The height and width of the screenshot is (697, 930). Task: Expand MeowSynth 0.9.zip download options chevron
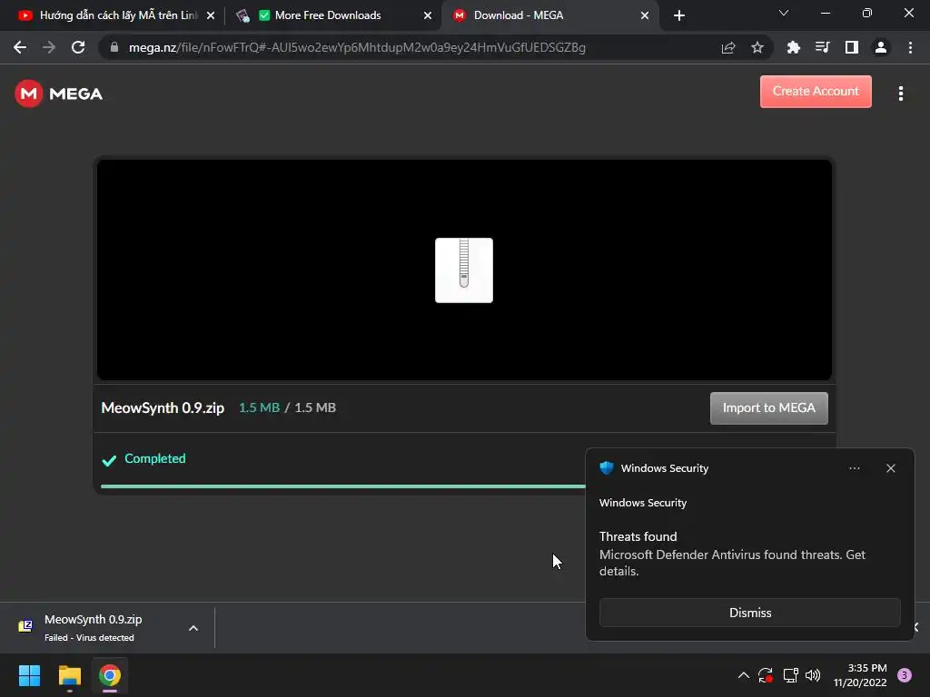(x=193, y=628)
